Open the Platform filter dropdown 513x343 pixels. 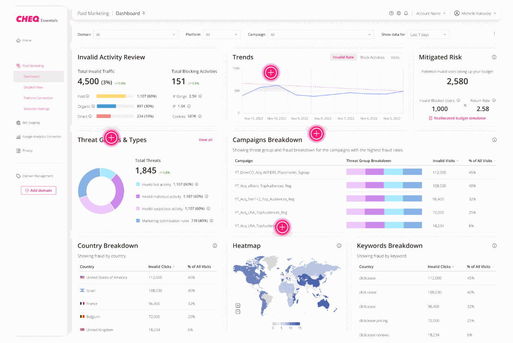coord(222,35)
